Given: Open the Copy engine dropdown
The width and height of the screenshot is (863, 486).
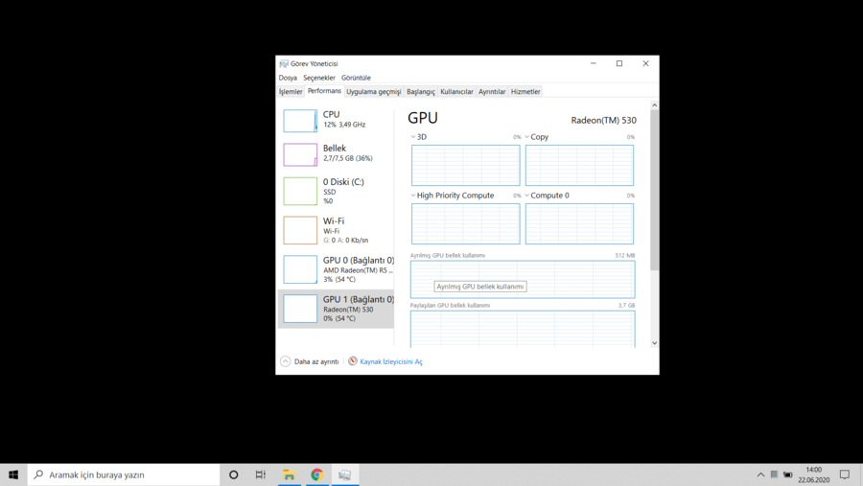Looking at the screenshot, I should [526, 137].
